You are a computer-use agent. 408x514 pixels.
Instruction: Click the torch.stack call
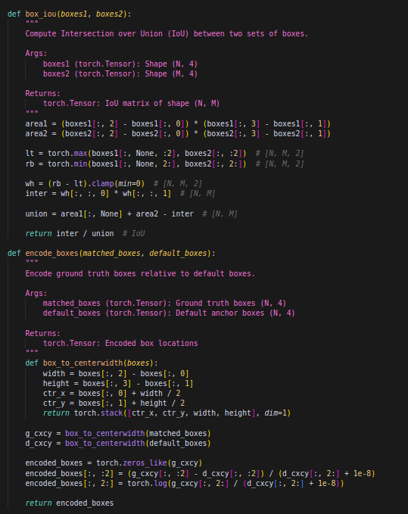point(98,413)
